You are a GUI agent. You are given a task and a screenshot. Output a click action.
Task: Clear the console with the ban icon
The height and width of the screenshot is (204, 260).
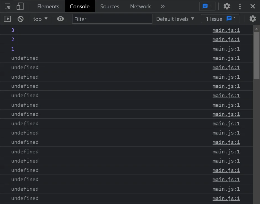[21, 19]
